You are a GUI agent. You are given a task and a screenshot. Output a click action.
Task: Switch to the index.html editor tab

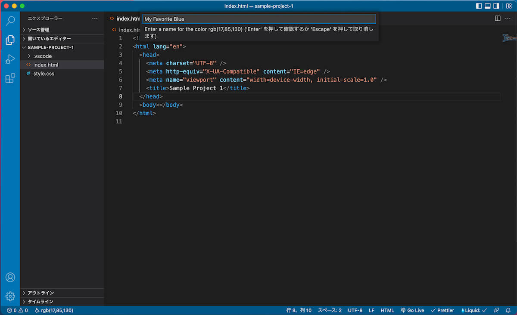tap(126, 19)
